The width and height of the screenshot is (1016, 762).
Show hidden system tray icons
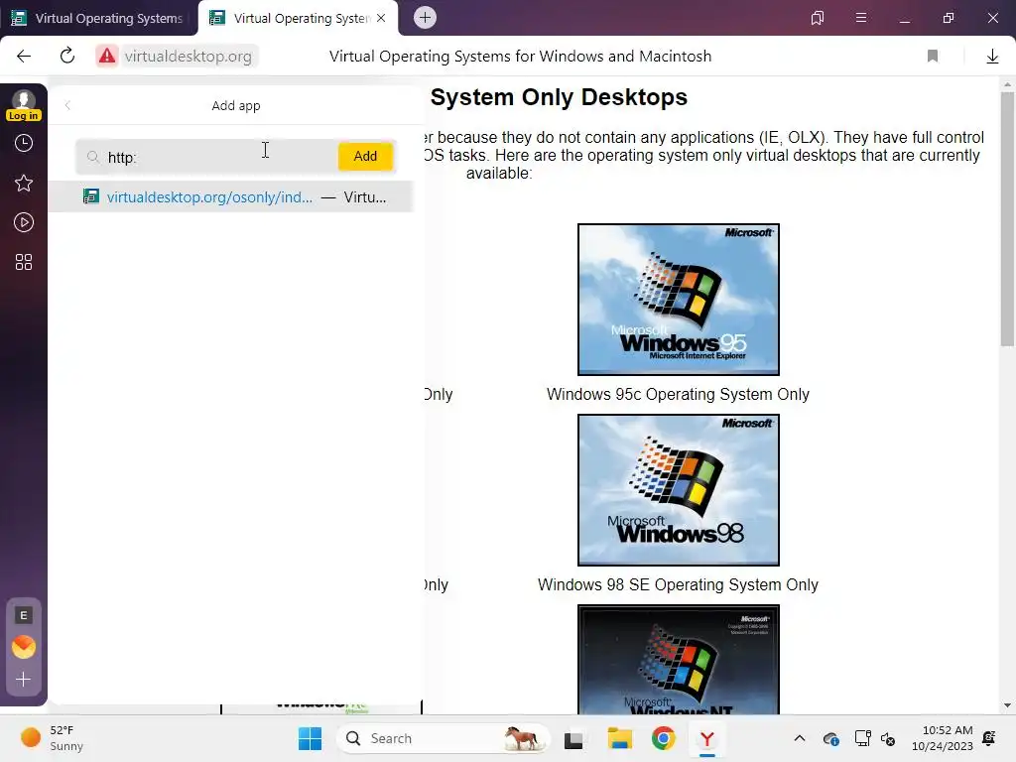(800, 738)
